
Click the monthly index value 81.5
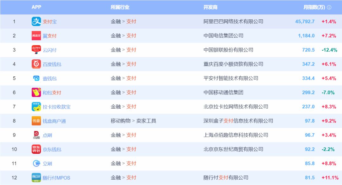[310, 178]
